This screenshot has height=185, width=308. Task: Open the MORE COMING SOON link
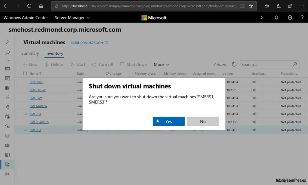pyautogui.click(x=87, y=43)
